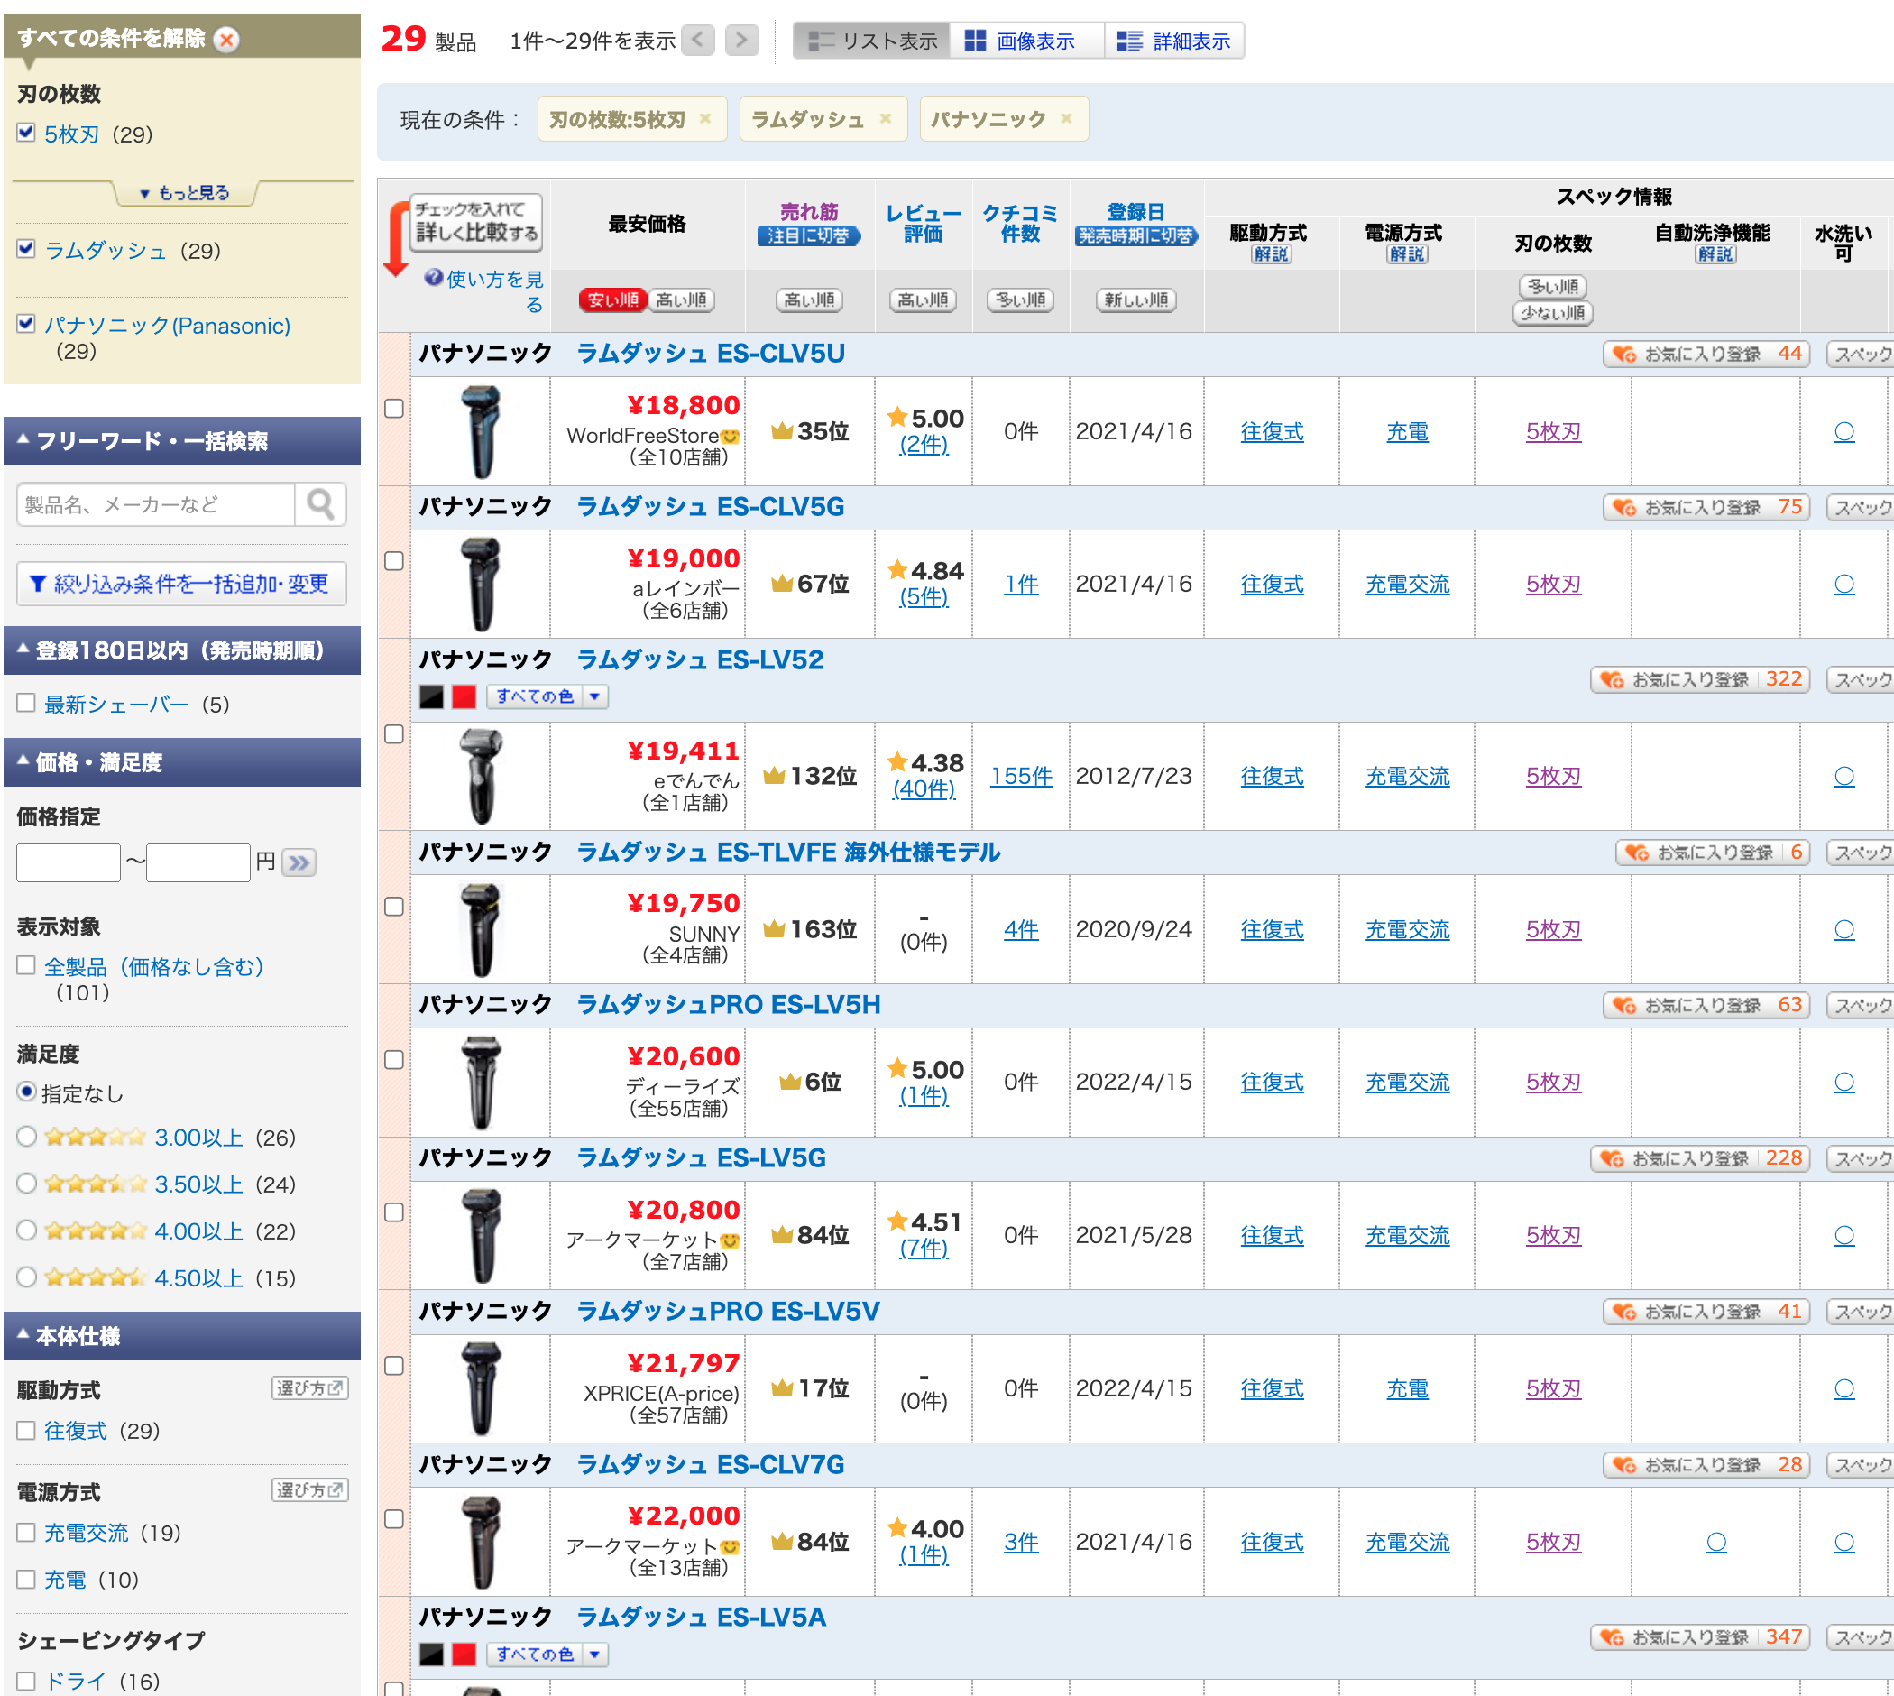This screenshot has height=1696, width=1894.
Task: Open 155件 reviews for ES-LV52
Action: click(x=1020, y=775)
